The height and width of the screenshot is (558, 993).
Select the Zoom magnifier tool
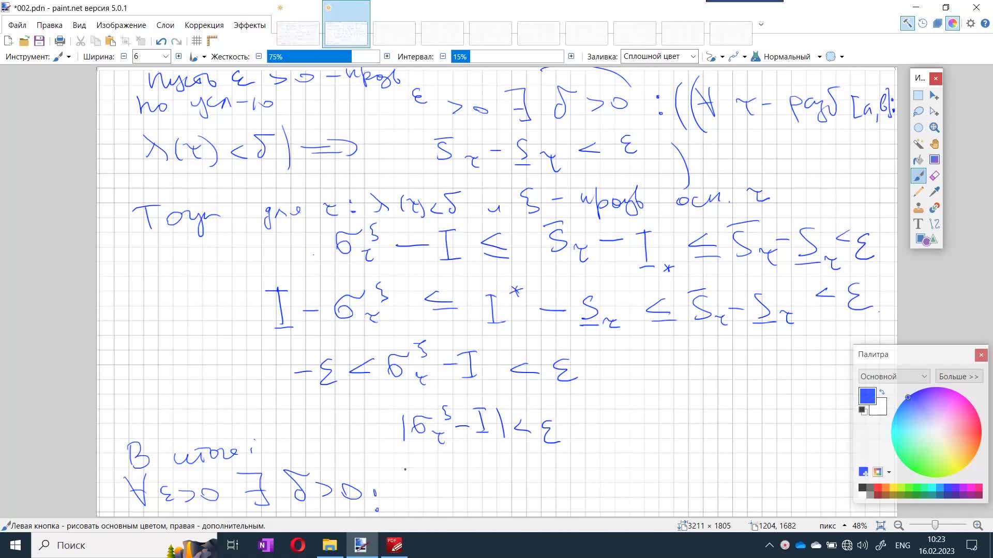pyautogui.click(x=934, y=128)
